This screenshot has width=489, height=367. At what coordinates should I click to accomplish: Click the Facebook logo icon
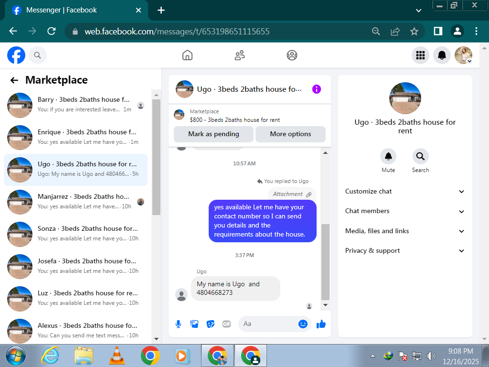point(16,55)
